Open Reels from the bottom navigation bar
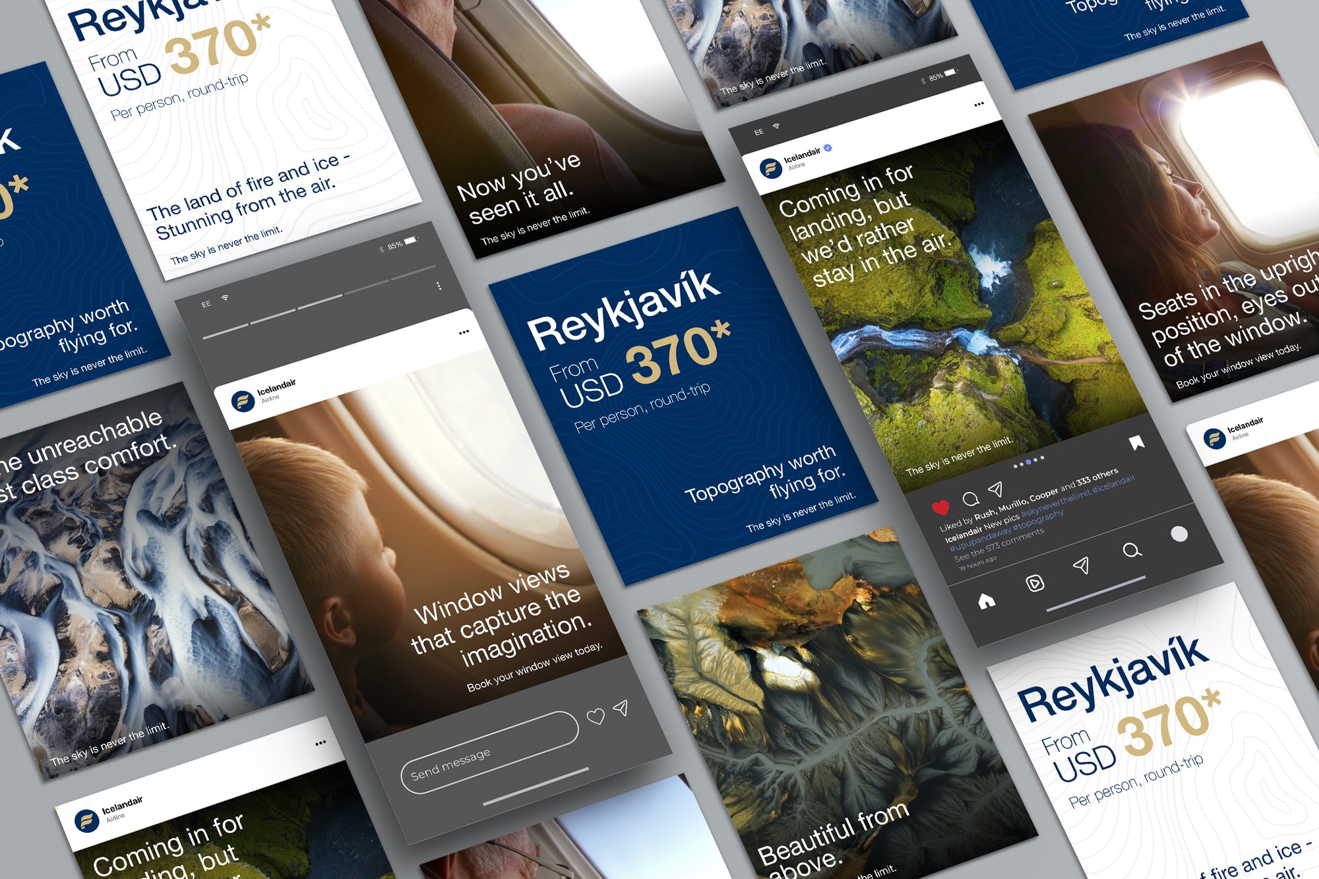This screenshot has height=879, width=1319. 1035,583
